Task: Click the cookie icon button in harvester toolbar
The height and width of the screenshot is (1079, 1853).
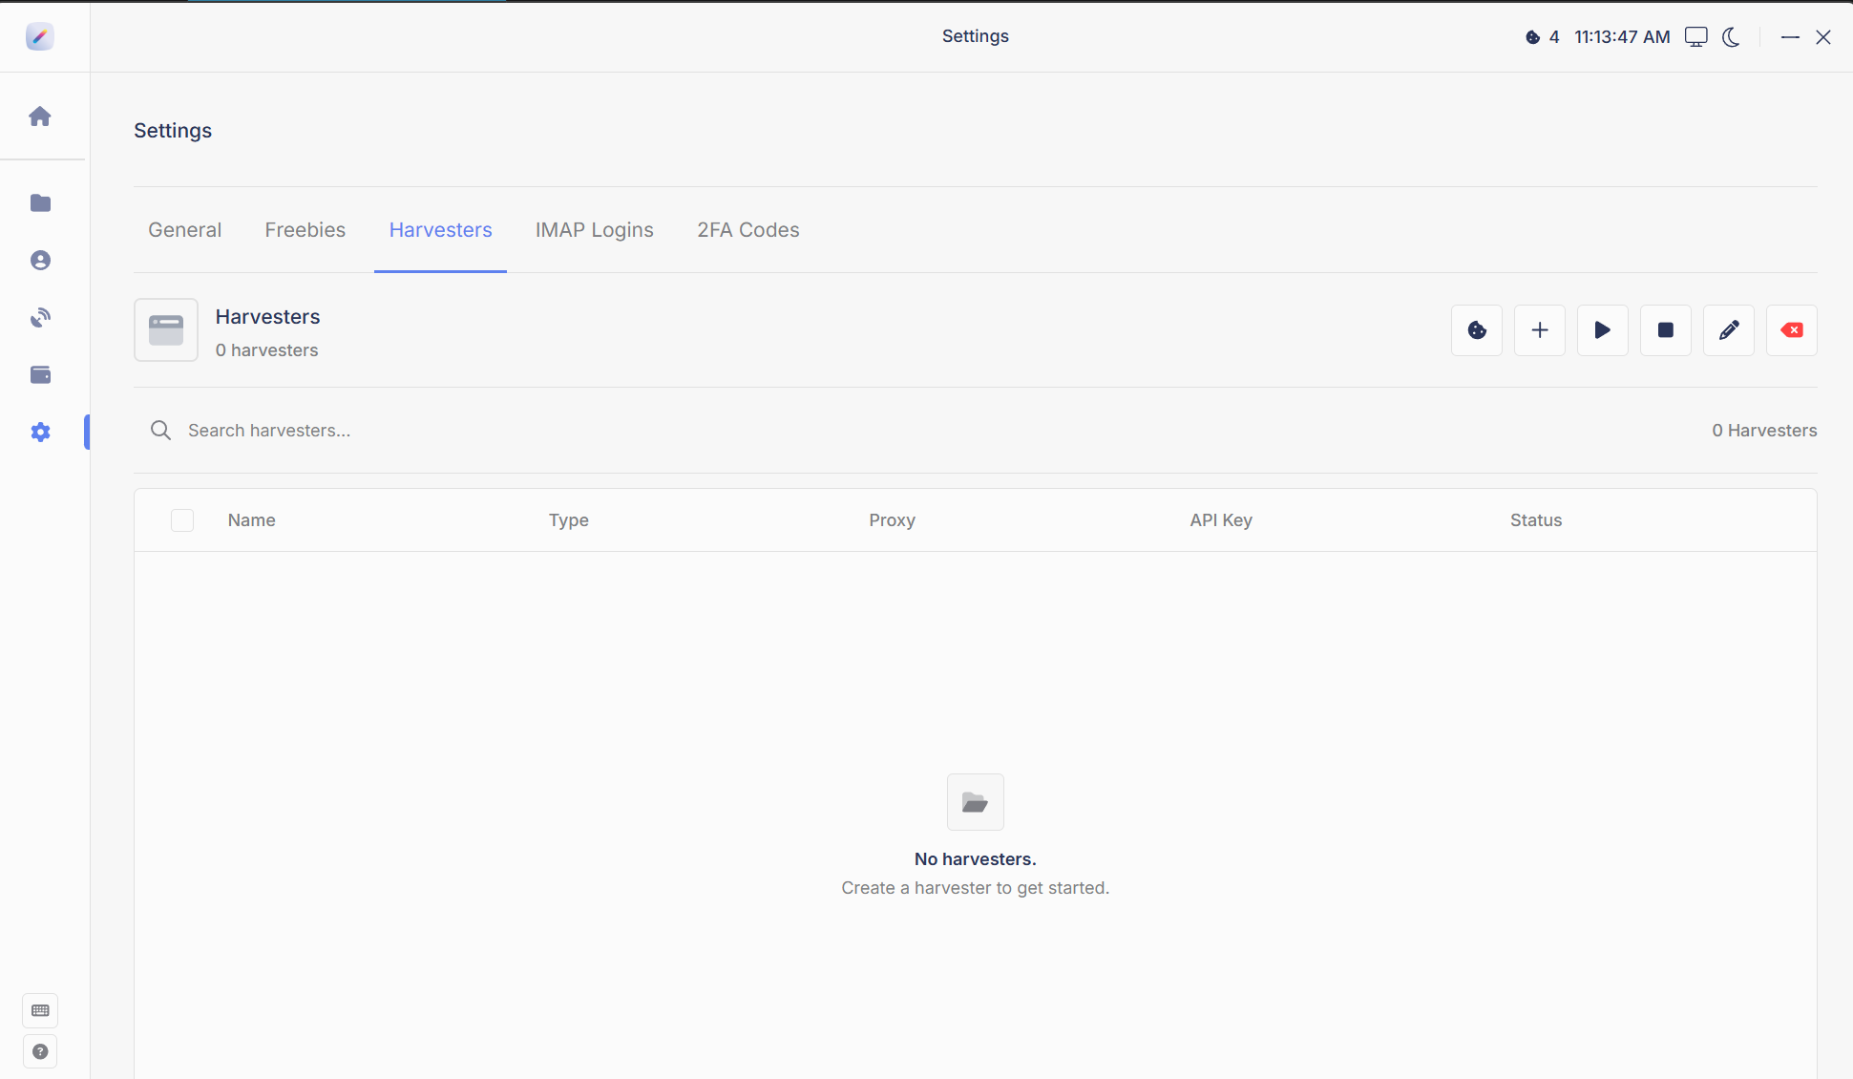Action: [1477, 330]
